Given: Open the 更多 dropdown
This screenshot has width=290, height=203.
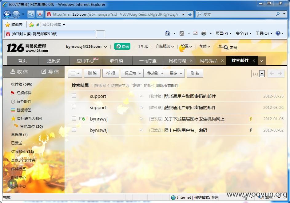Looking at the screenshot, I should [175, 73].
